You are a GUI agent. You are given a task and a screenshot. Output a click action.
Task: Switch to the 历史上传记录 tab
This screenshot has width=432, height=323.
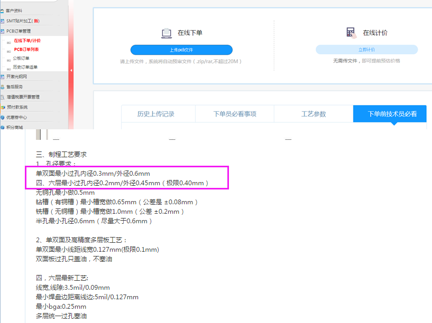click(155, 114)
